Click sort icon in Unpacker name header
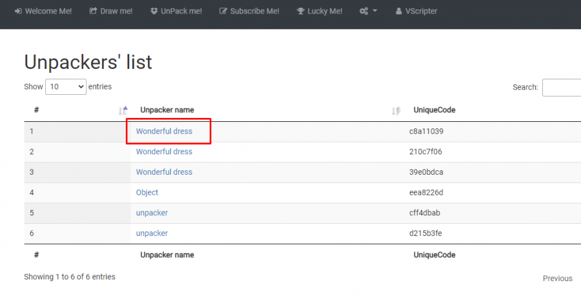 tap(396, 110)
